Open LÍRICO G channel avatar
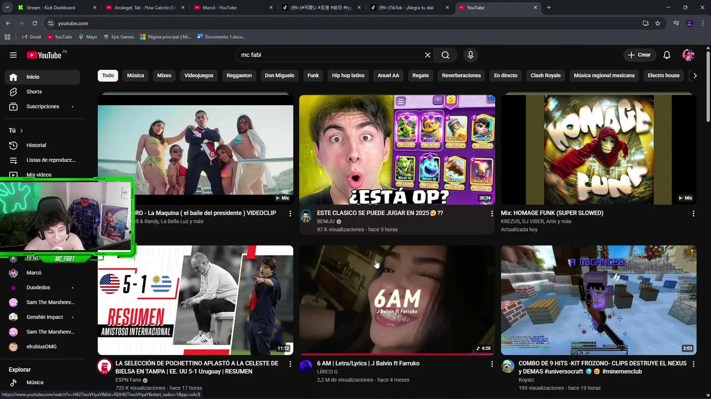Image resolution: width=711 pixels, height=399 pixels. point(306,366)
